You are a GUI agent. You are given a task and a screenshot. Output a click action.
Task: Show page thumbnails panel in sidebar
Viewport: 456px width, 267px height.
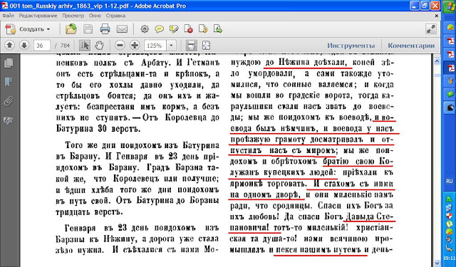coord(9,63)
